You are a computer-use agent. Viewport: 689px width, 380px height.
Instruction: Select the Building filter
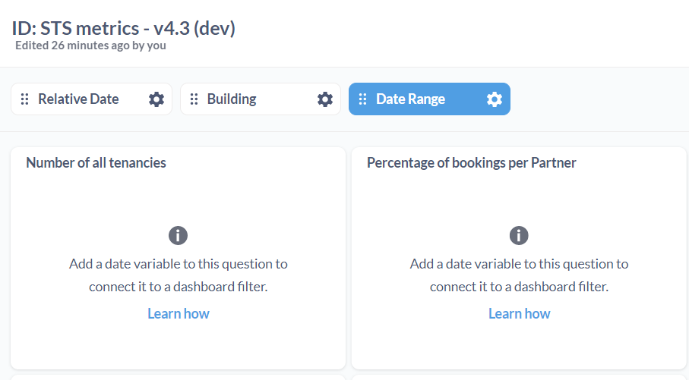click(x=261, y=99)
